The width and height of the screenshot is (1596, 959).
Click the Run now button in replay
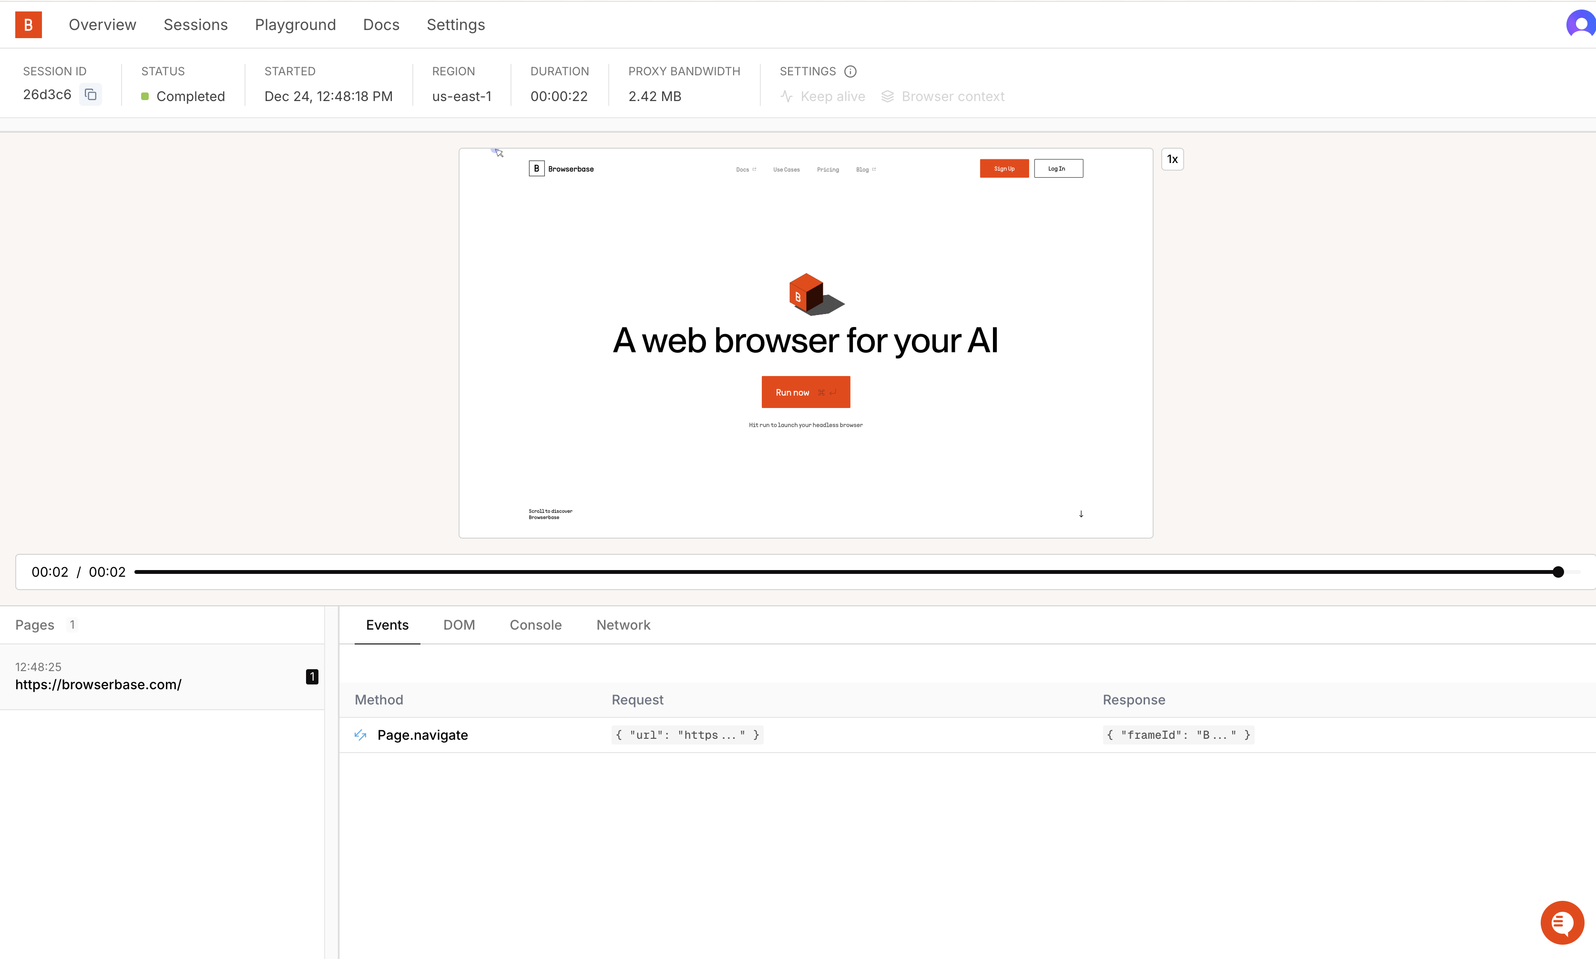pyautogui.click(x=806, y=392)
